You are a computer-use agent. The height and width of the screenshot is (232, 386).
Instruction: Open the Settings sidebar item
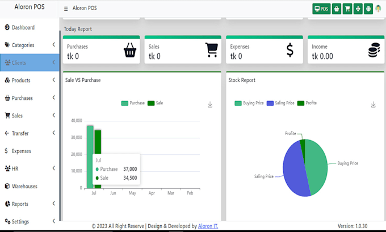click(x=30, y=221)
